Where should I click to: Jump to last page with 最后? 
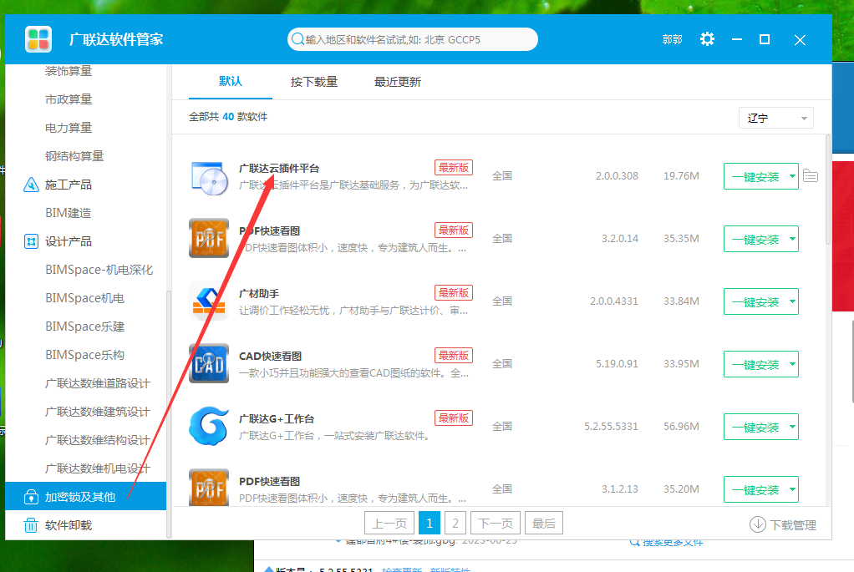point(543,523)
